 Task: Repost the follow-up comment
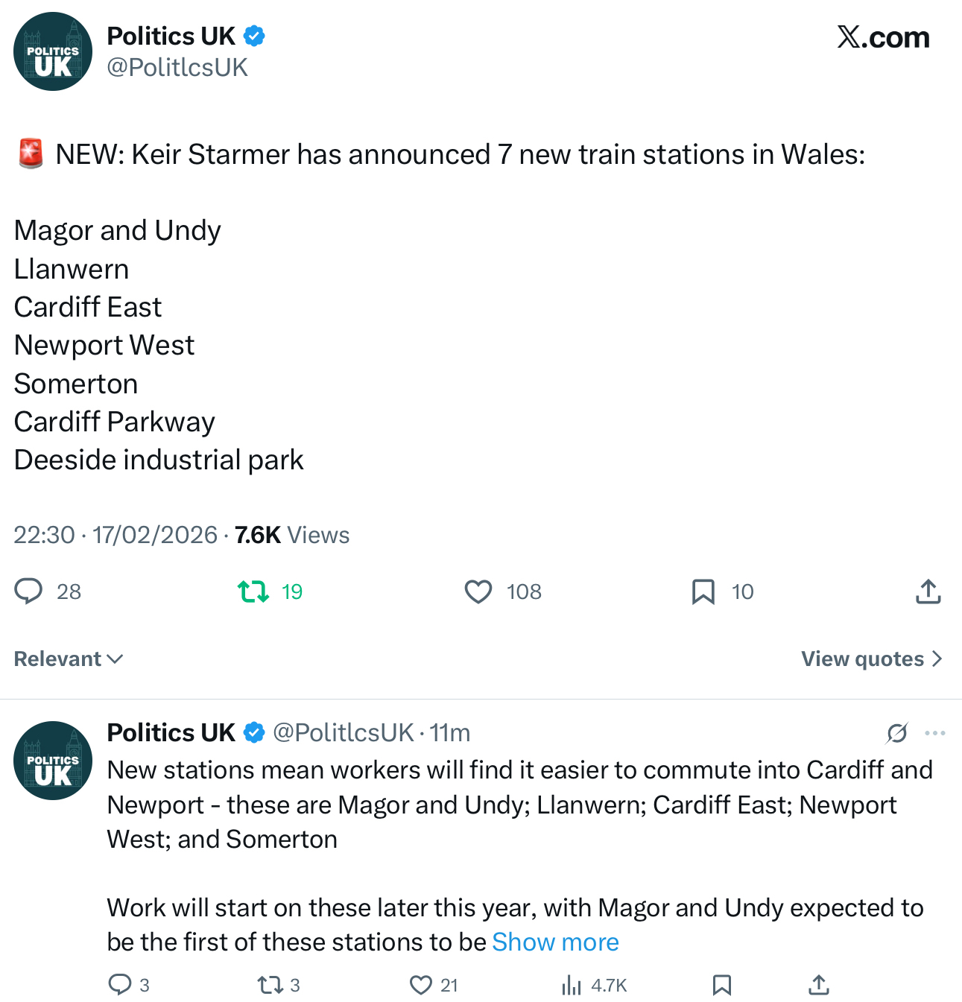pos(269,985)
